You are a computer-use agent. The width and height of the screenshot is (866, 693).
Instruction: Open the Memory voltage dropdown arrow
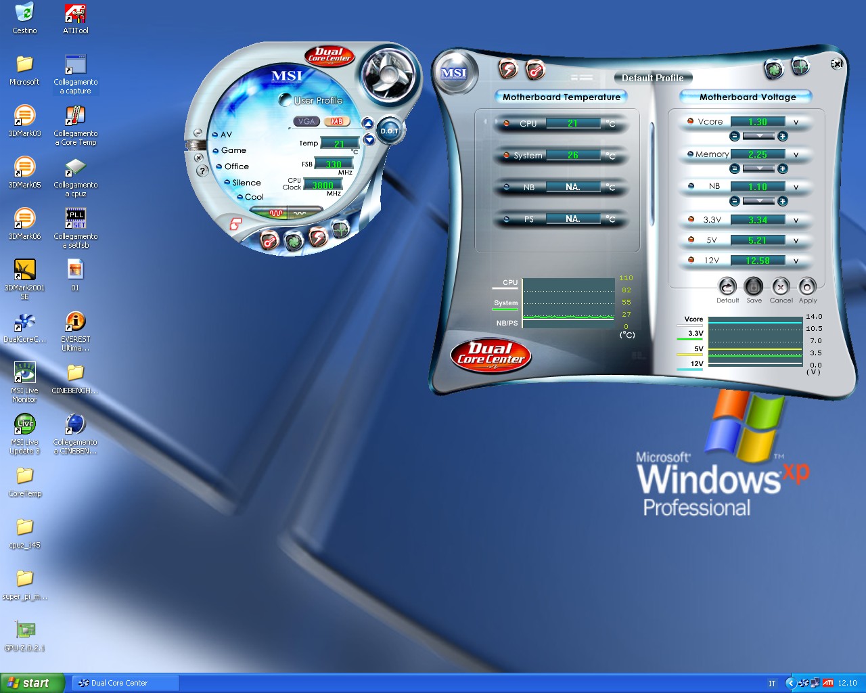pos(760,168)
